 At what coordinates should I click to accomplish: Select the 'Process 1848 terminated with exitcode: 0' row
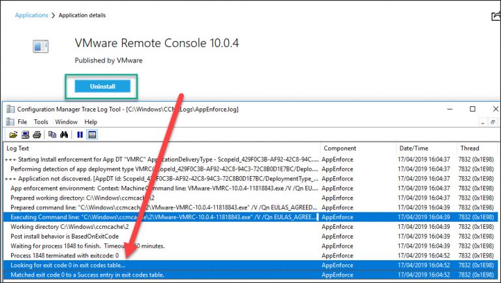click(250, 256)
